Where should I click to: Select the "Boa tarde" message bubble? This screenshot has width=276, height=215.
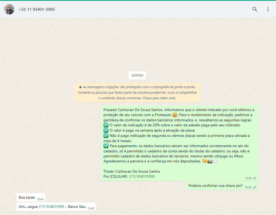27,197
